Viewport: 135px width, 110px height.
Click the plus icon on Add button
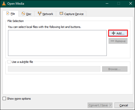[x=113, y=33]
